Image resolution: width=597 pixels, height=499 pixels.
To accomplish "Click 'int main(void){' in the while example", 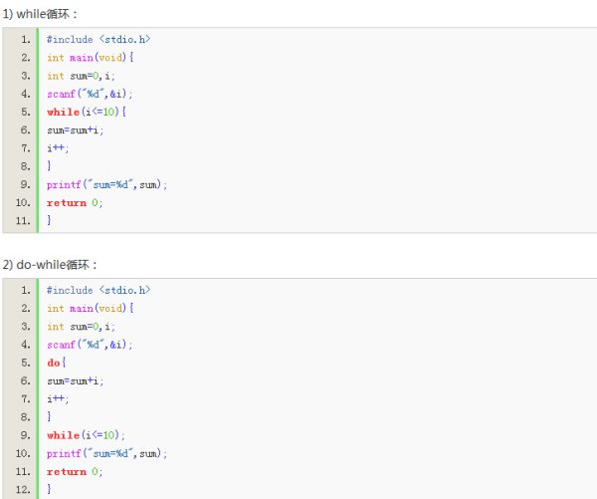I will tap(91, 58).
